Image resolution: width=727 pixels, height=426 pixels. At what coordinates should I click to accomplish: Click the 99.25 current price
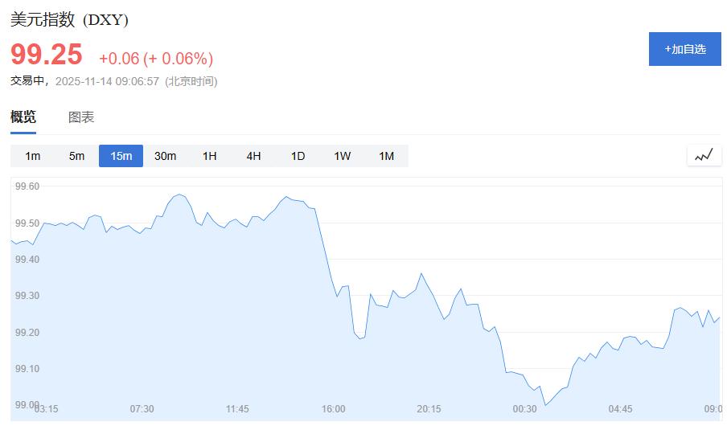click(x=47, y=55)
